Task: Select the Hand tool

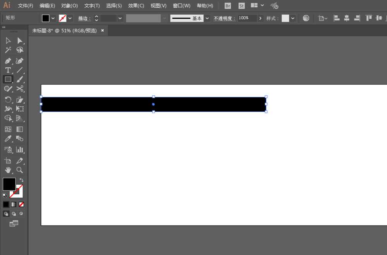Action: pyautogui.click(x=8, y=170)
